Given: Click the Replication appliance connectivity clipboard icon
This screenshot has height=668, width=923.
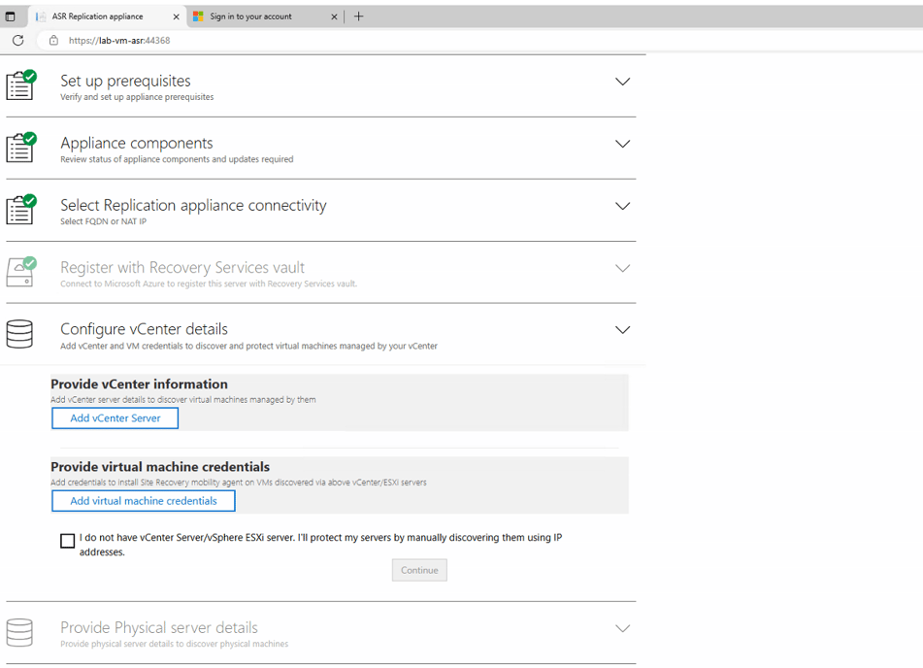Looking at the screenshot, I should [x=21, y=209].
